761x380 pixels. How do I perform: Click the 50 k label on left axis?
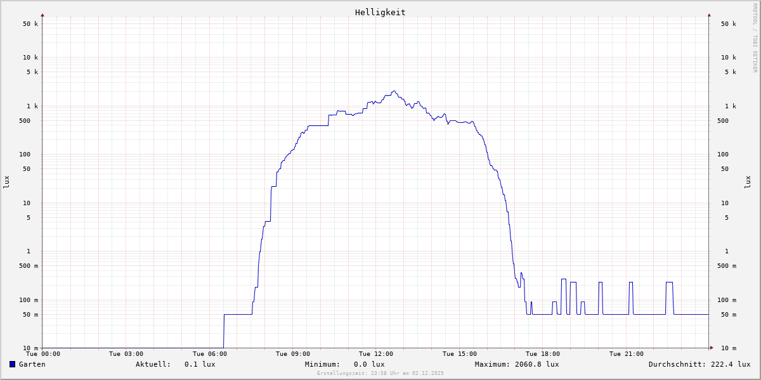point(30,24)
